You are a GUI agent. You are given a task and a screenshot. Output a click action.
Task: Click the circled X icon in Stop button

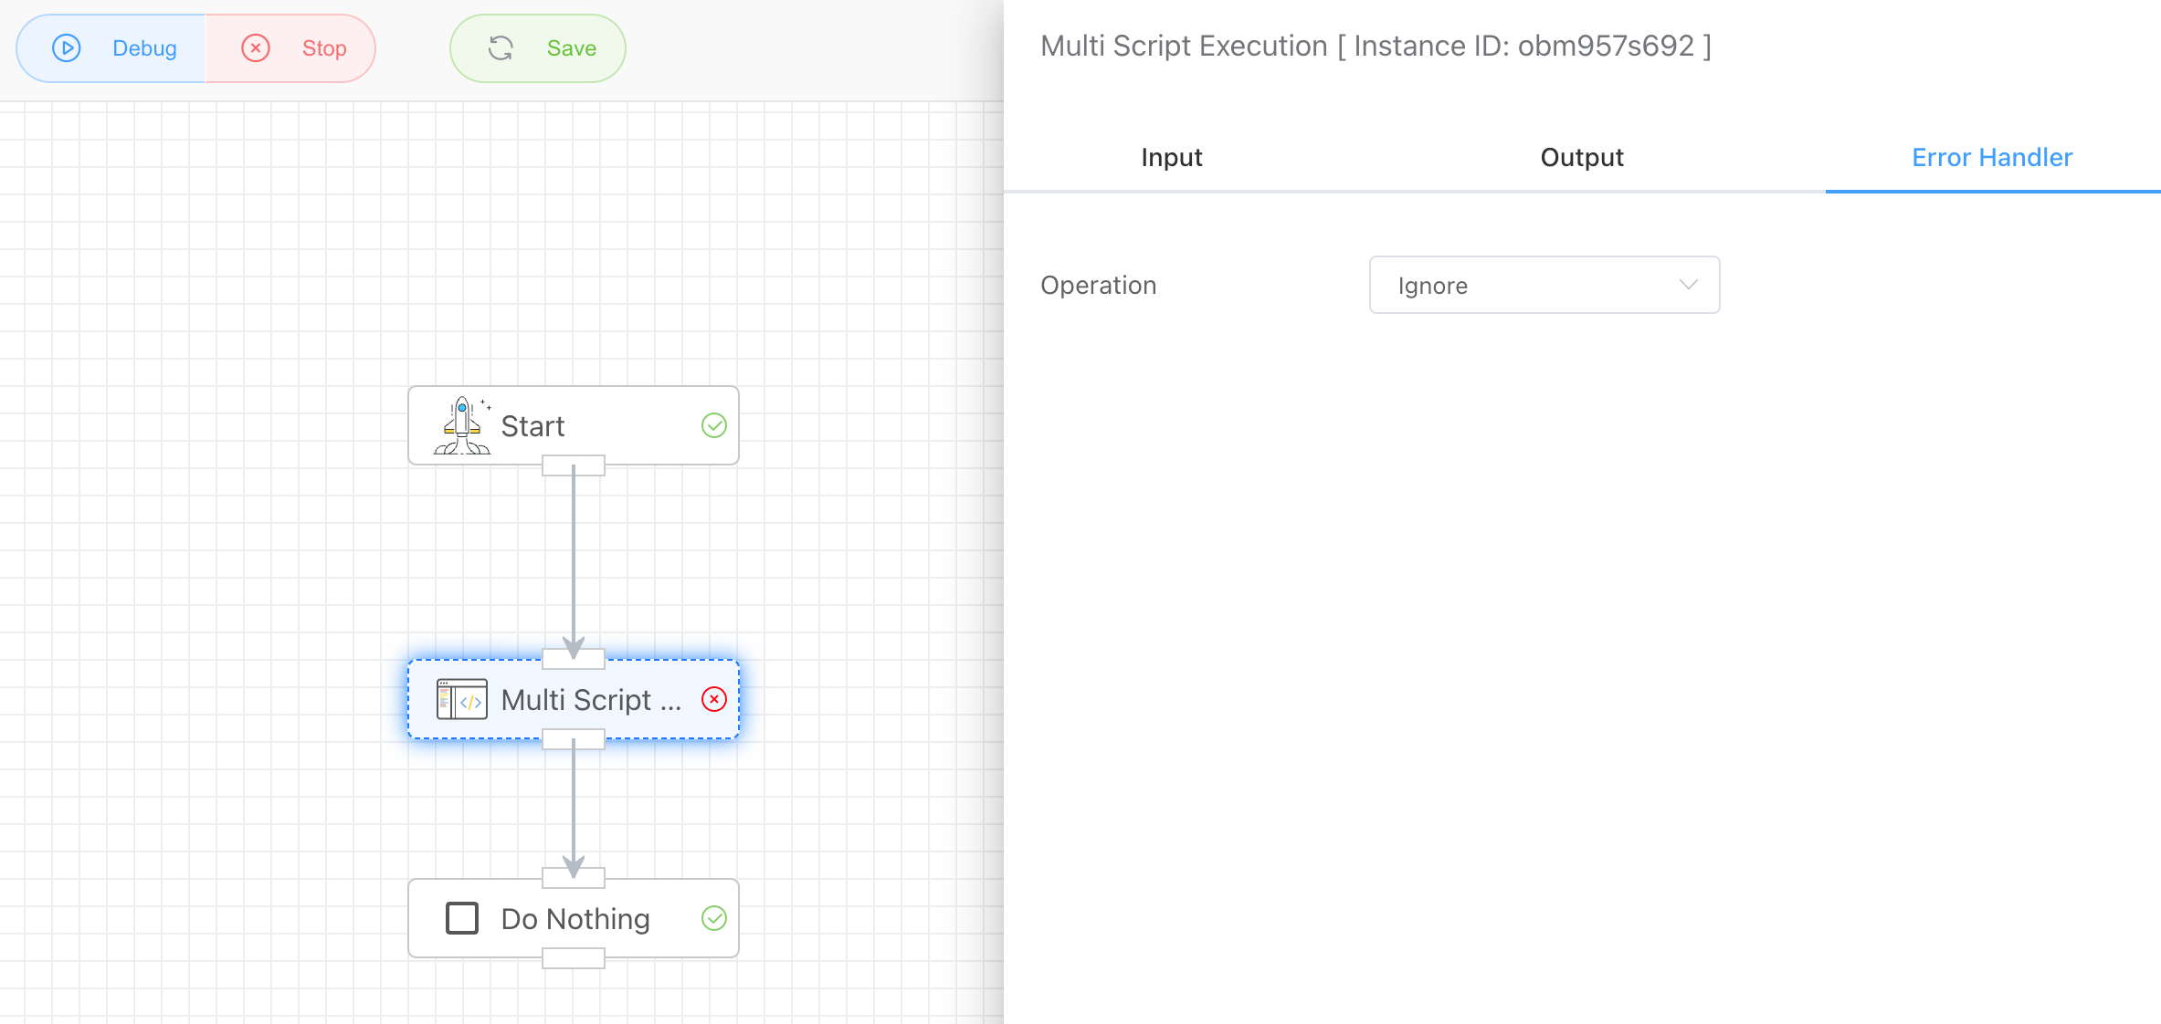pyautogui.click(x=256, y=48)
